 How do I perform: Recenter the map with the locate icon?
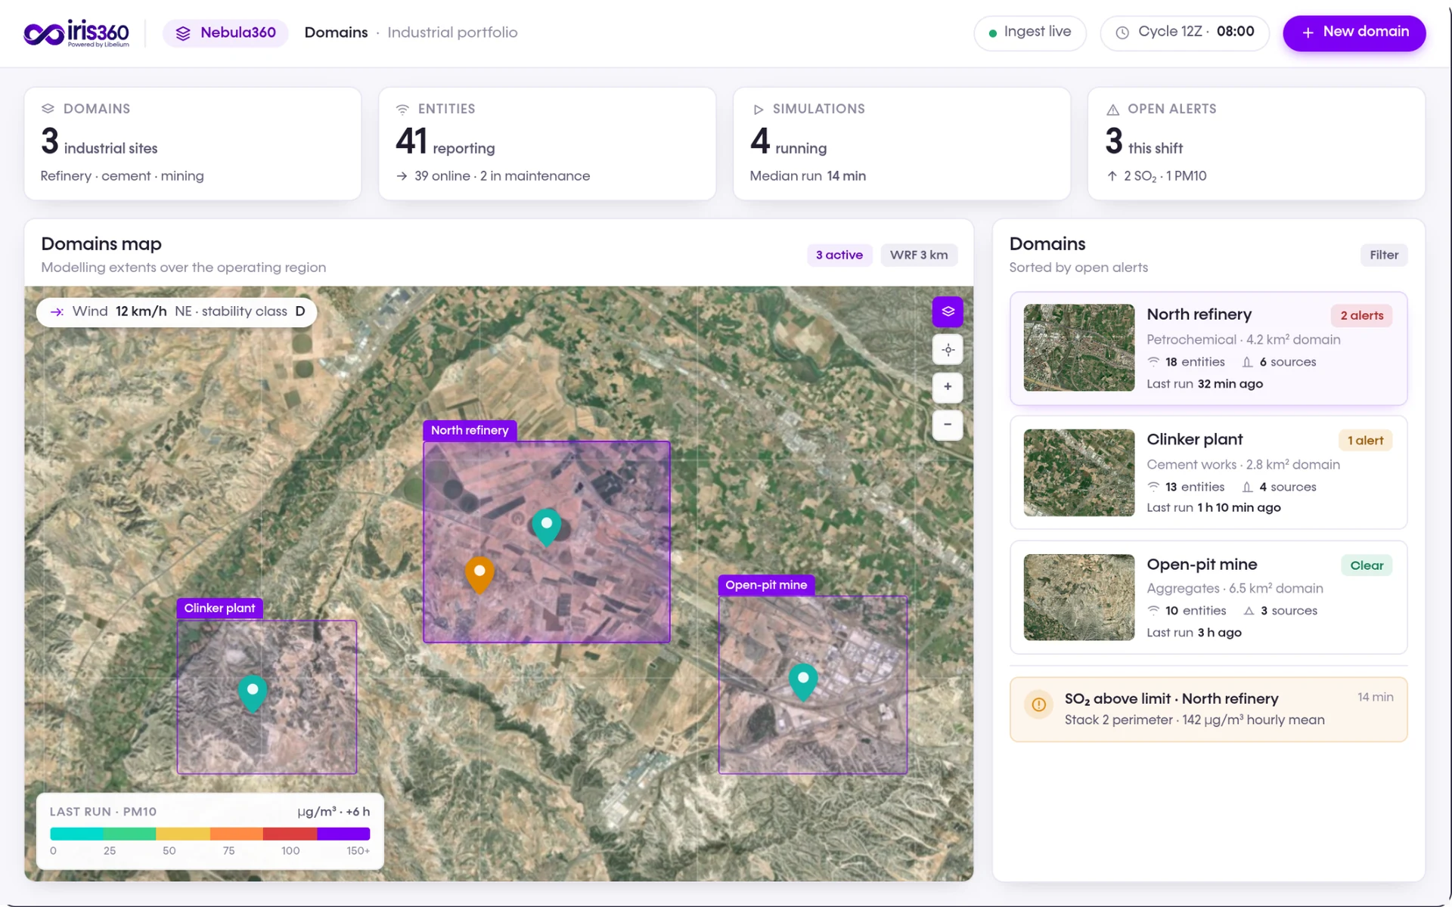(947, 349)
